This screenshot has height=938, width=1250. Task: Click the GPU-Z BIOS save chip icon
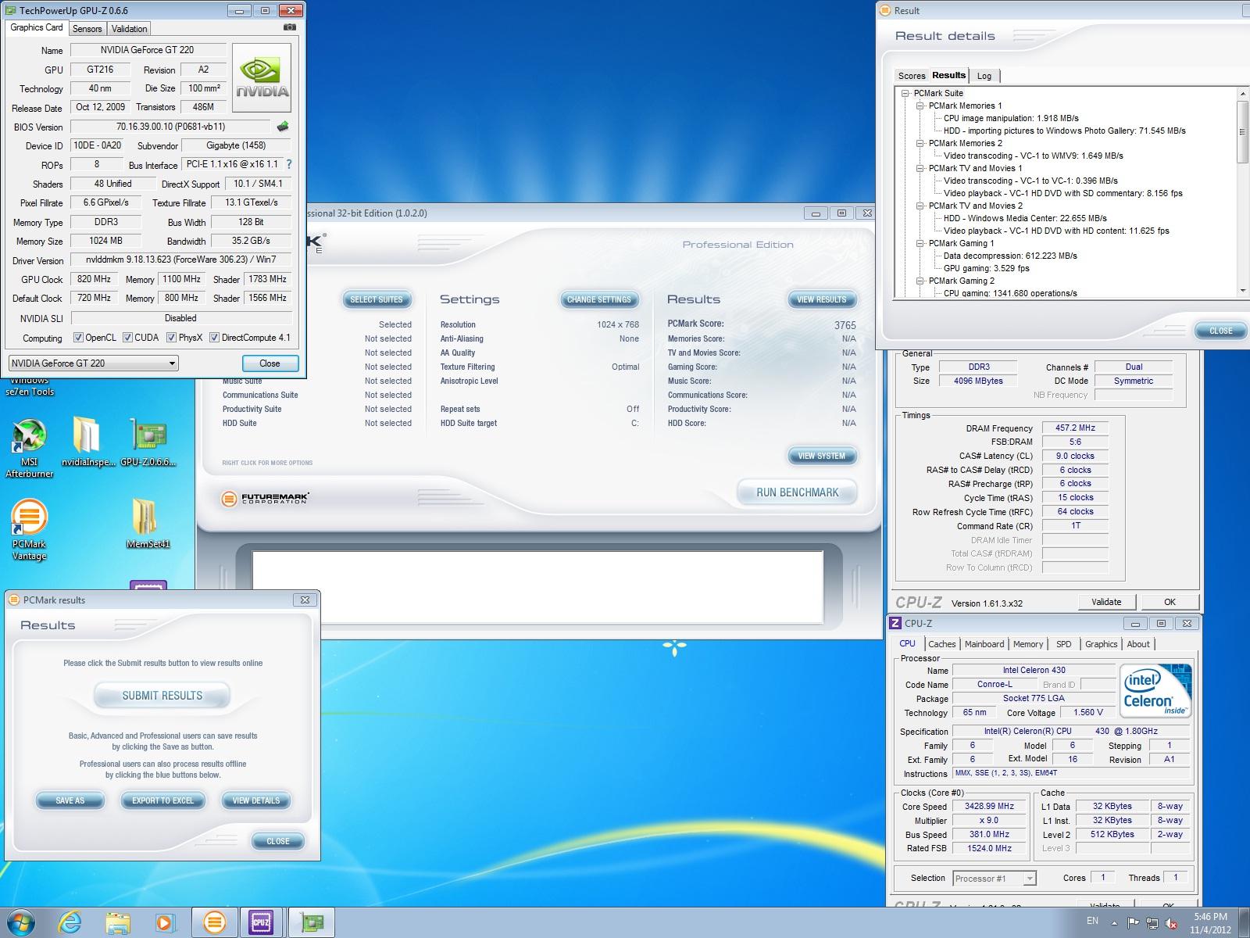(x=283, y=127)
